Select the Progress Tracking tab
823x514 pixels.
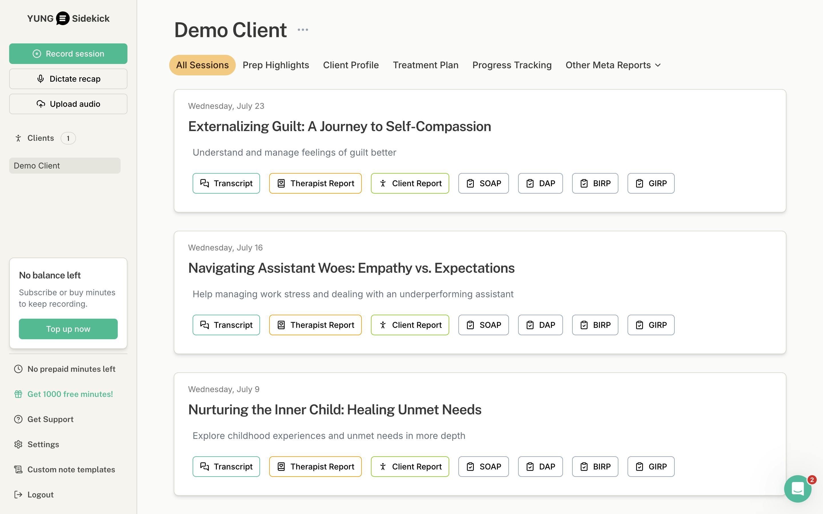tap(512, 65)
